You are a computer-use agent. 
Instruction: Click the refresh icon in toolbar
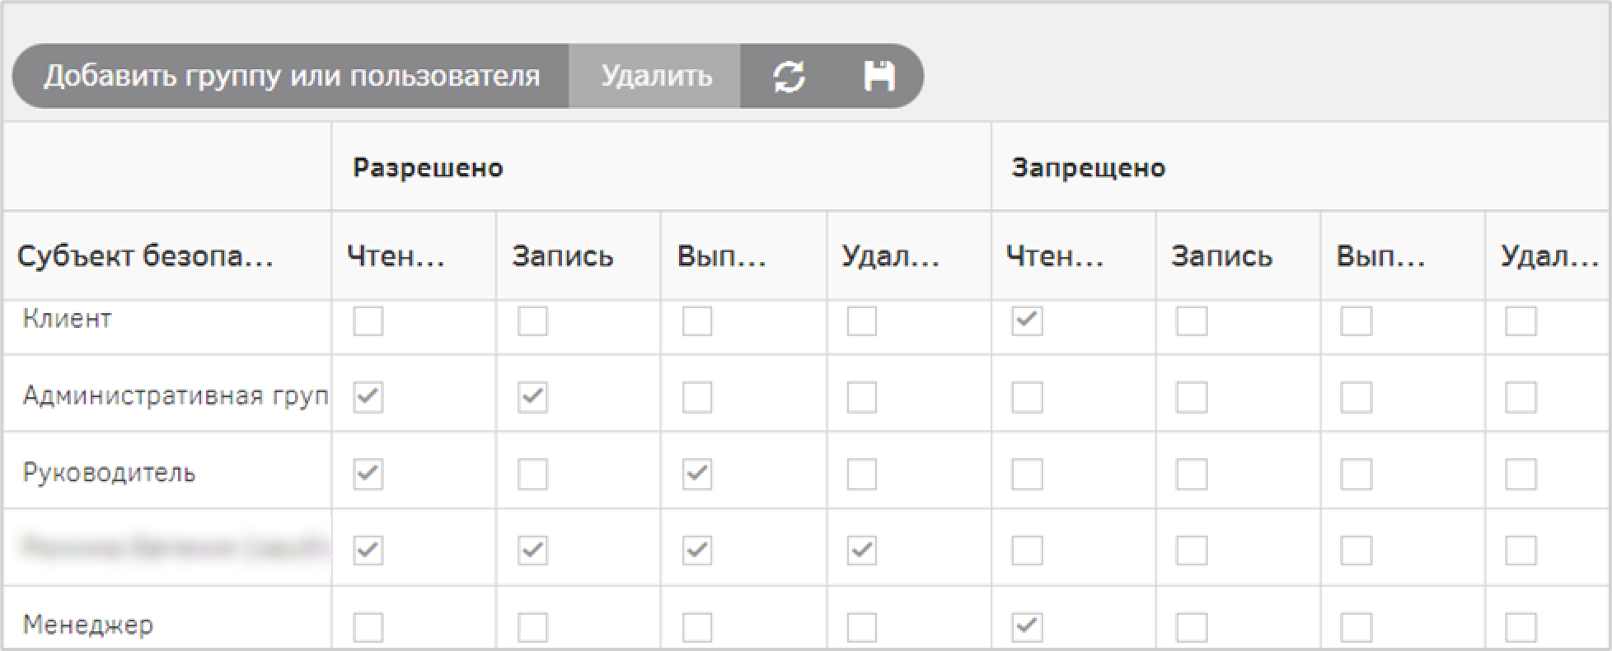[x=789, y=77]
